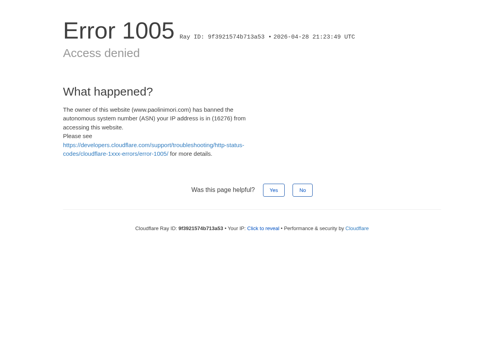The width and height of the screenshot is (504, 354).
Task: Reveal your IP with Click to reveal
Action: pos(263,229)
